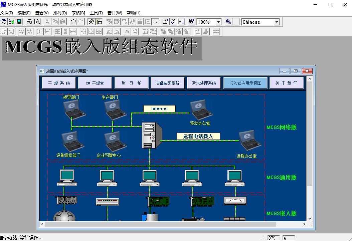Select the 移动办公室 laptop graphic
This screenshot has height=241, width=352.
tap(201, 110)
